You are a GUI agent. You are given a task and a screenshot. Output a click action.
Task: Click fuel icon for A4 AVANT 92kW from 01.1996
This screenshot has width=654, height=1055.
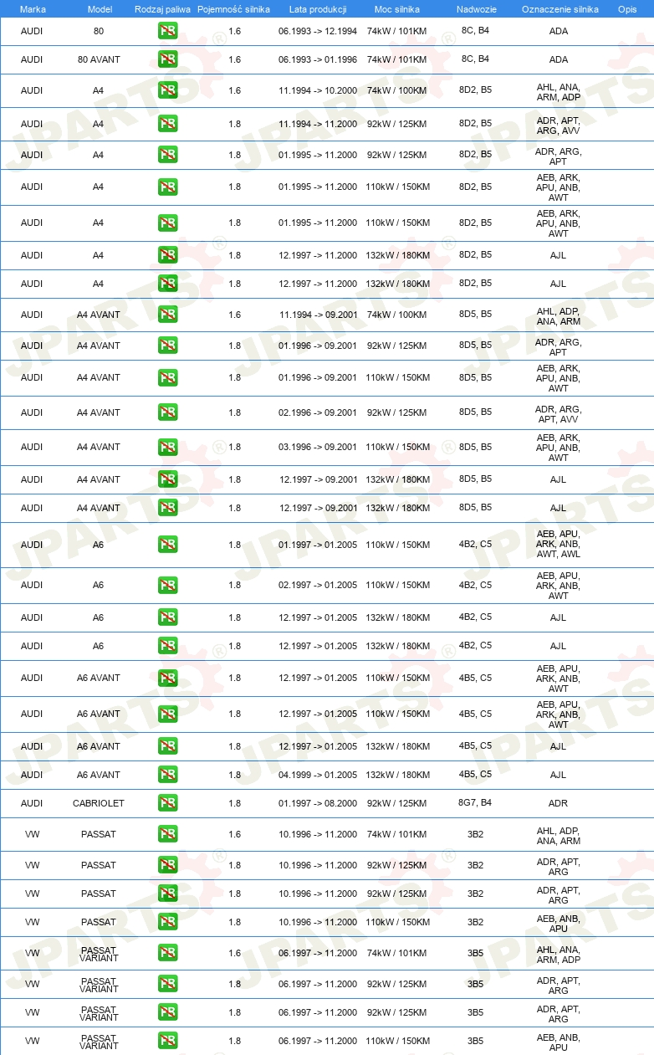point(167,346)
